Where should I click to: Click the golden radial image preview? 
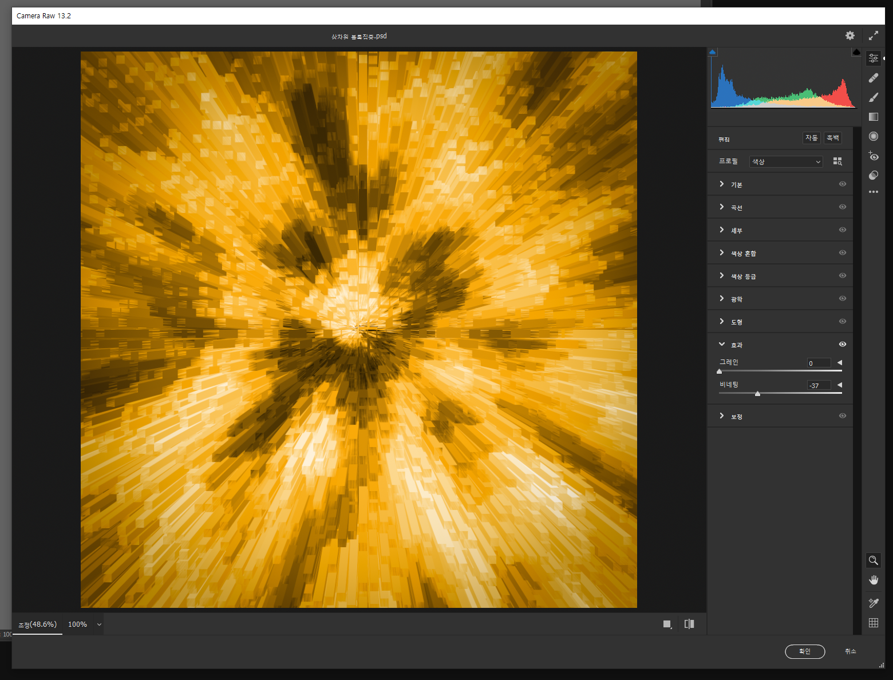pos(359,330)
